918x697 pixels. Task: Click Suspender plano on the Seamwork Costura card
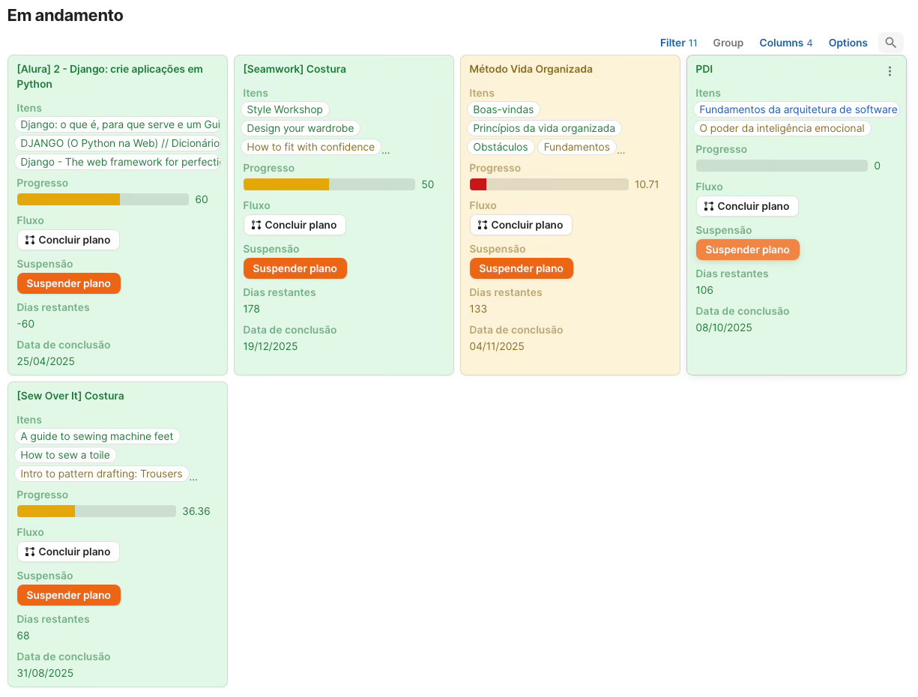click(x=295, y=268)
